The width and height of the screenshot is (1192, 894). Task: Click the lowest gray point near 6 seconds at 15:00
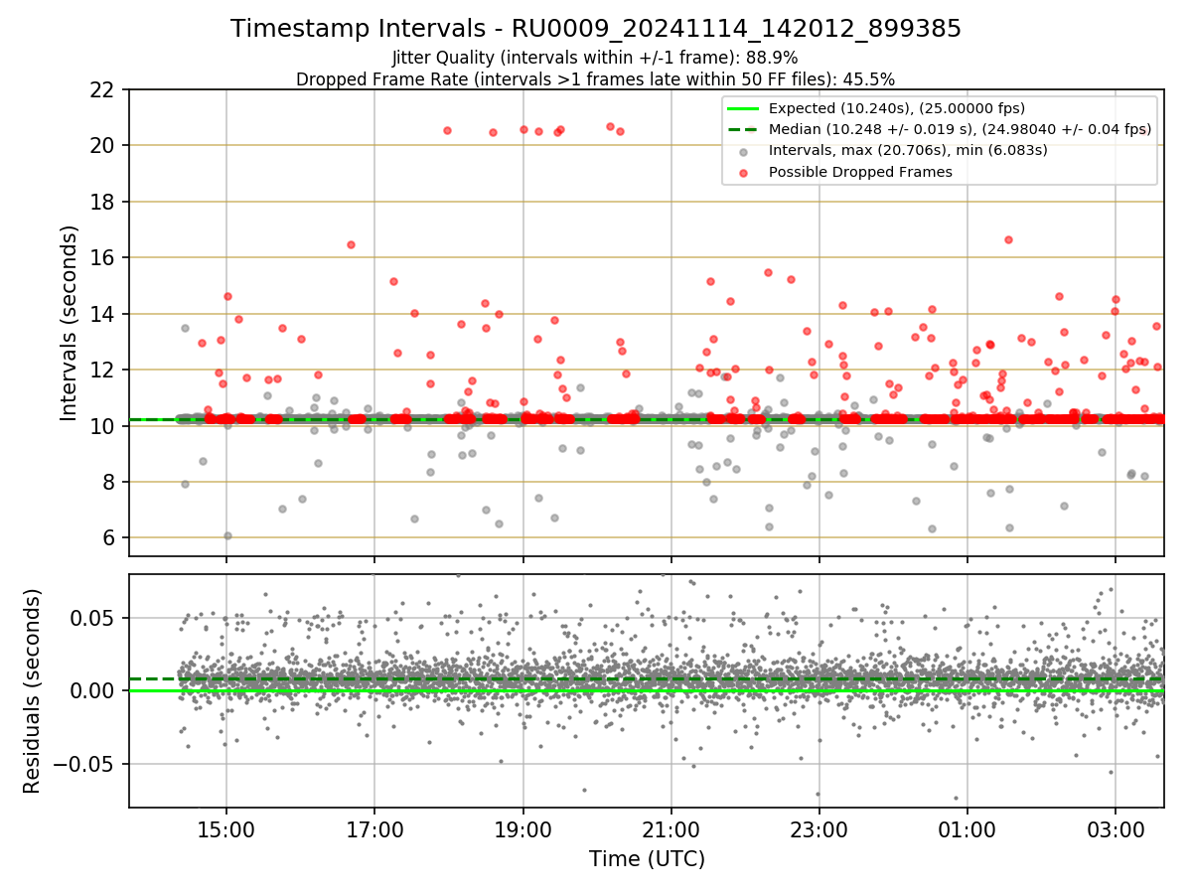tap(227, 535)
